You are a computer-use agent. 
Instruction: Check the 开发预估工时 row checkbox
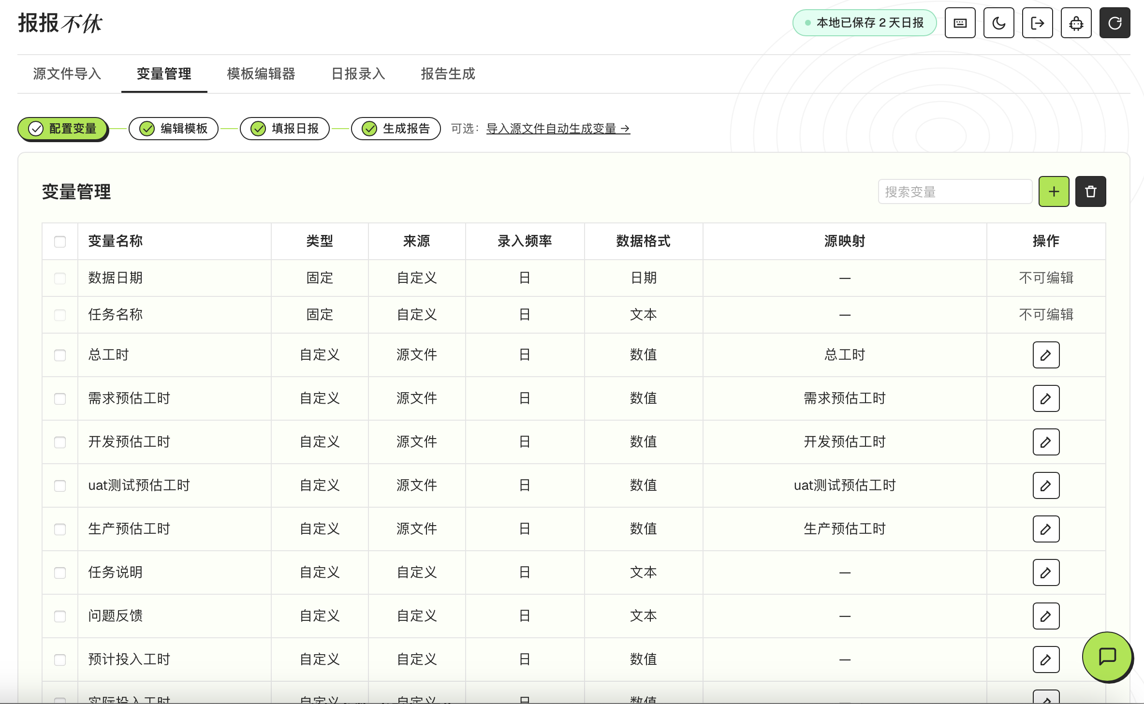click(60, 442)
